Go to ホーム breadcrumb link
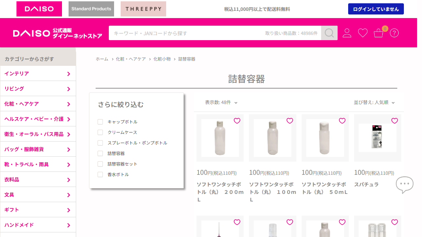Image resolution: width=422 pixels, height=237 pixels. tap(102, 59)
